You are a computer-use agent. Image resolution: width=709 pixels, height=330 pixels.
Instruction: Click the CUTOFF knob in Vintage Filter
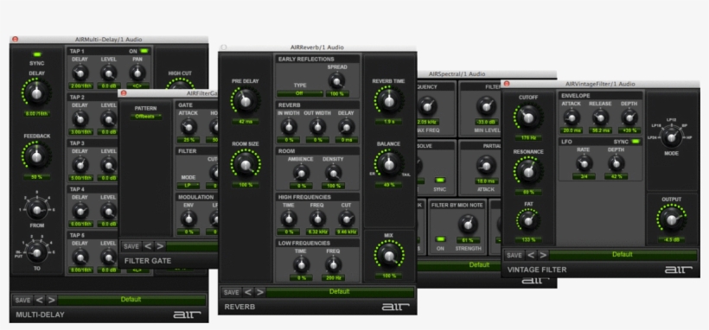tap(528, 118)
